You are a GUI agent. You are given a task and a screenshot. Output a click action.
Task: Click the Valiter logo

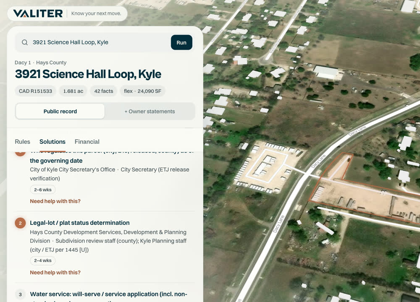pyautogui.click(x=38, y=13)
